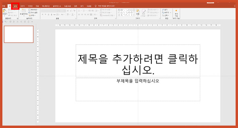Click the Arrange (정렬) button
Image resolution: width=238 pixels, height=128 pixels.
click(138, 13)
